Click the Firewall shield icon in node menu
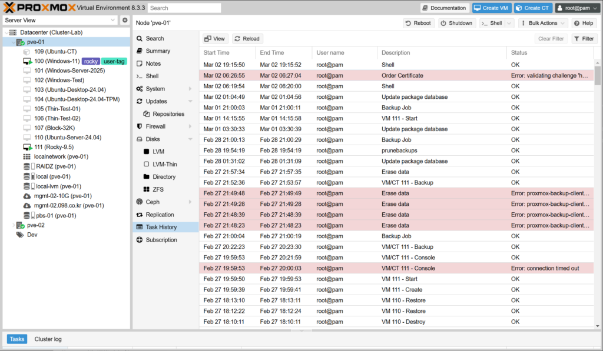Image resolution: width=603 pixels, height=351 pixels. point(140,126)
